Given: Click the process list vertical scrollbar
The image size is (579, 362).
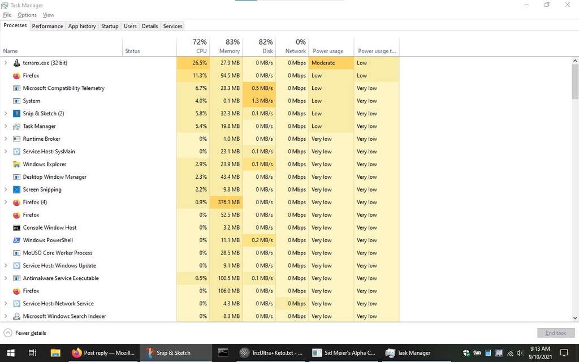Looking at the screenshot, I should [575, 170].
